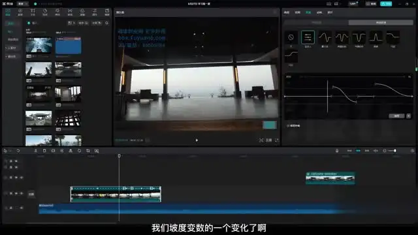
Task: Mute the blue audio track
Action: (x=22, y=208)
